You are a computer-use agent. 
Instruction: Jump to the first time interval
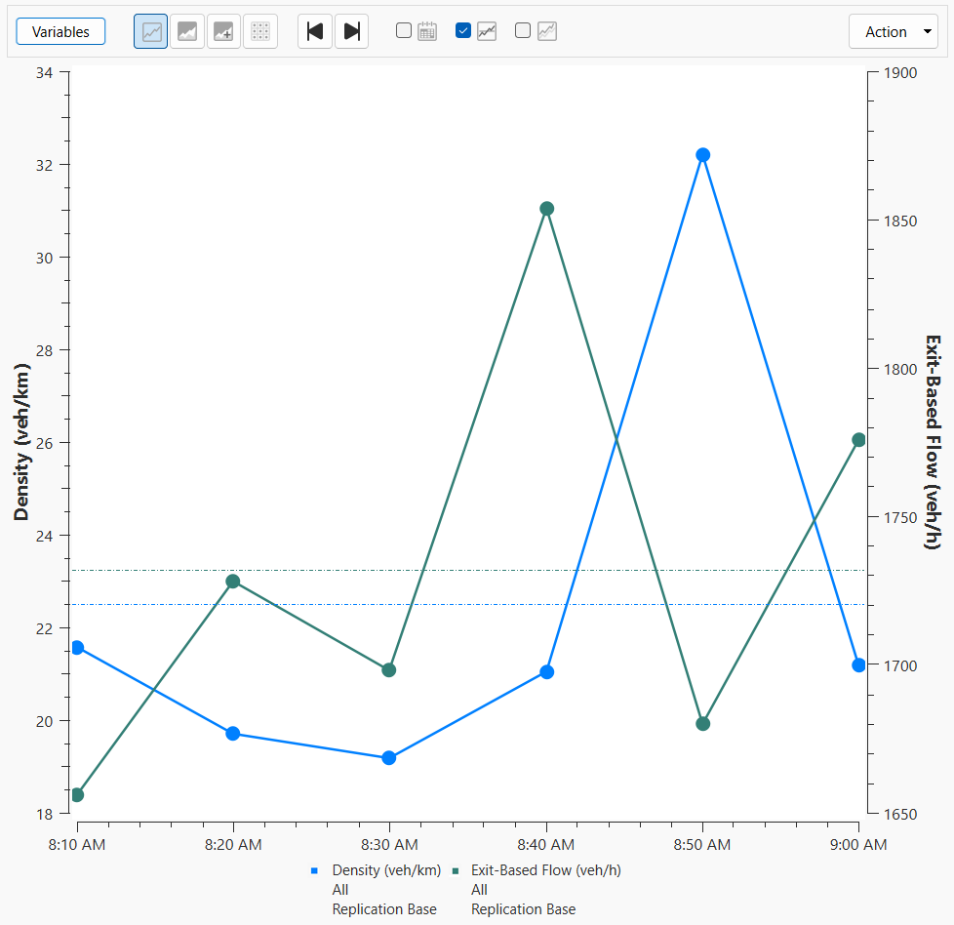[314, 31]
